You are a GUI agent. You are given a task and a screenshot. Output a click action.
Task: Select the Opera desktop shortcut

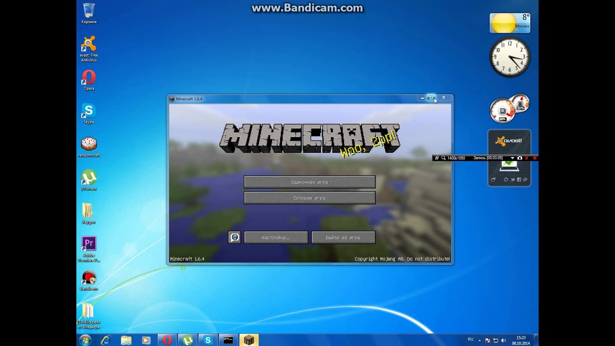pyautogui.click(x=89, y=80)
